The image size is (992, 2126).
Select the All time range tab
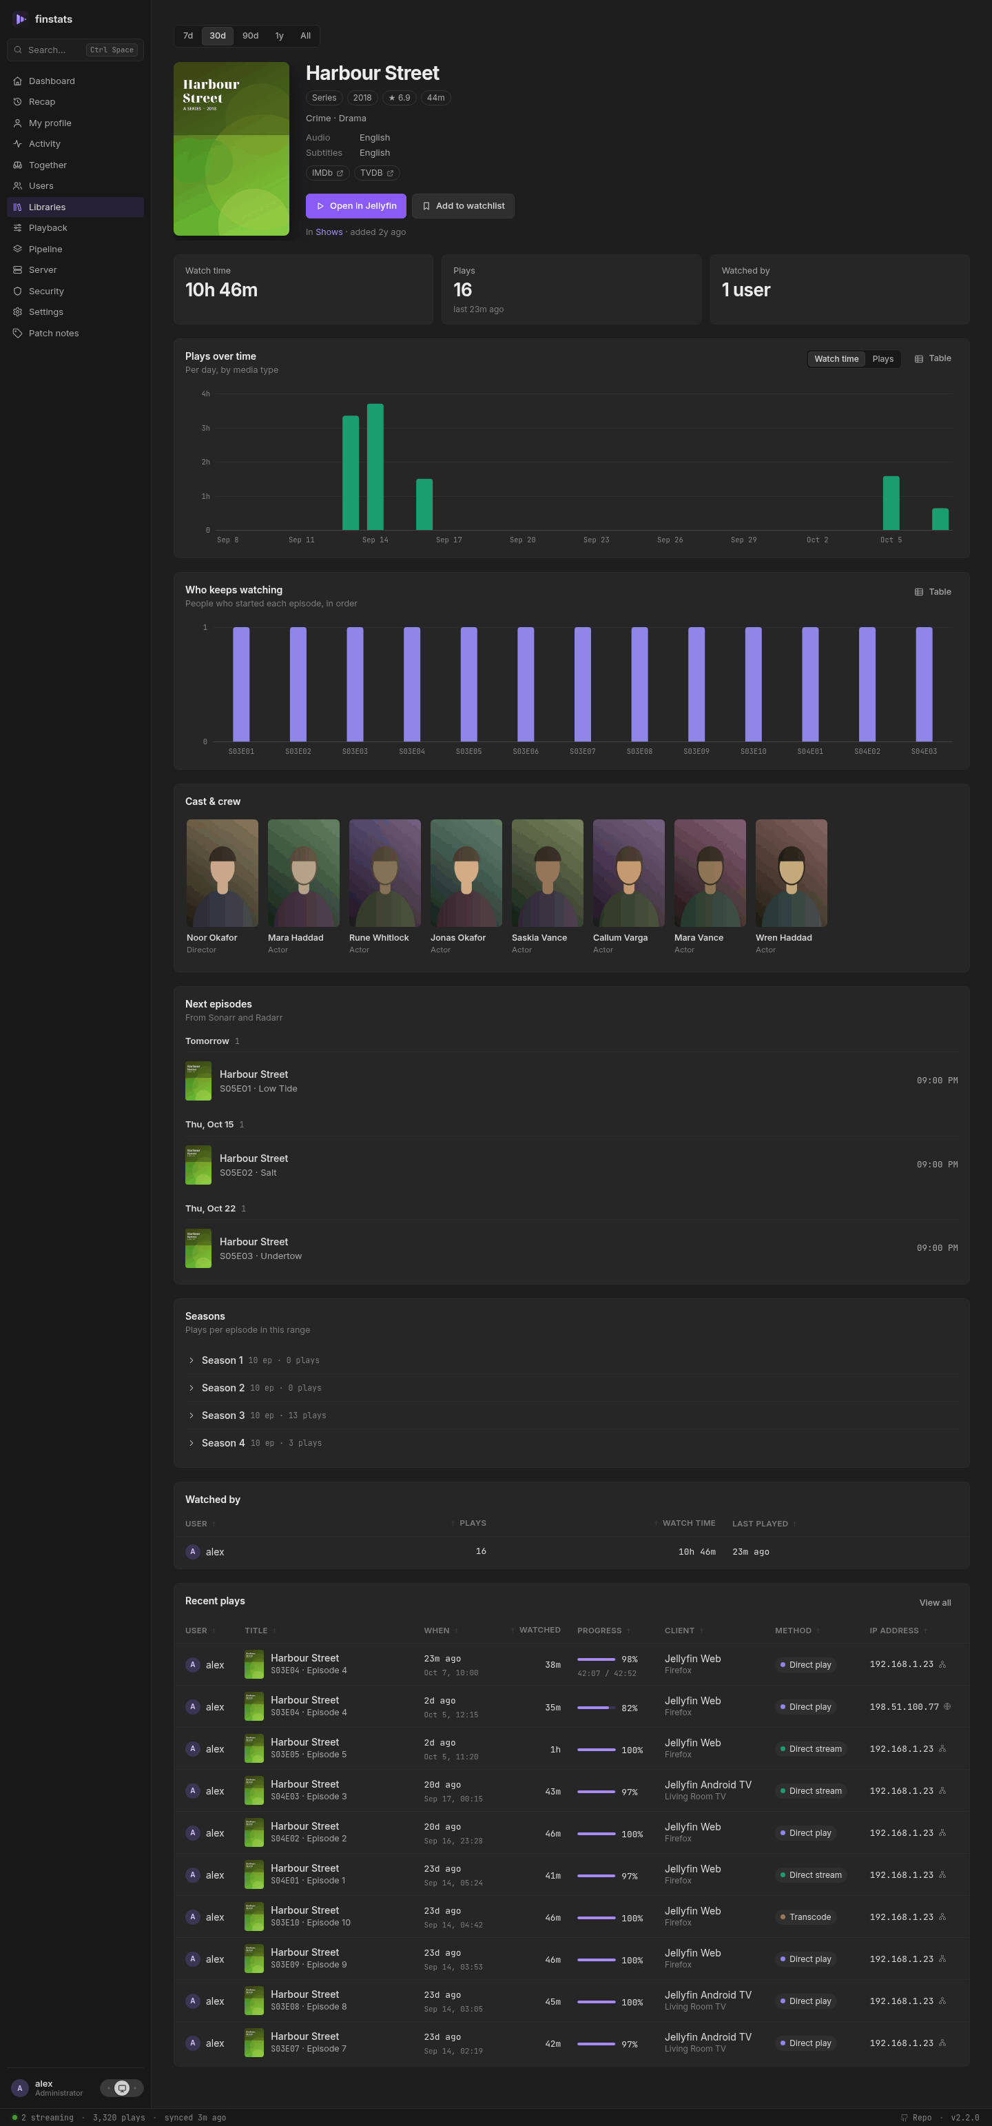(x=305, y=37)
